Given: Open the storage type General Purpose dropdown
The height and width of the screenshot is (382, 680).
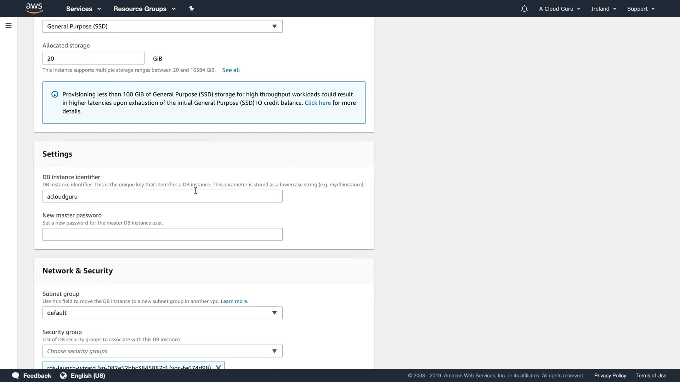Looking at the screenshot, I should [162, 27].
